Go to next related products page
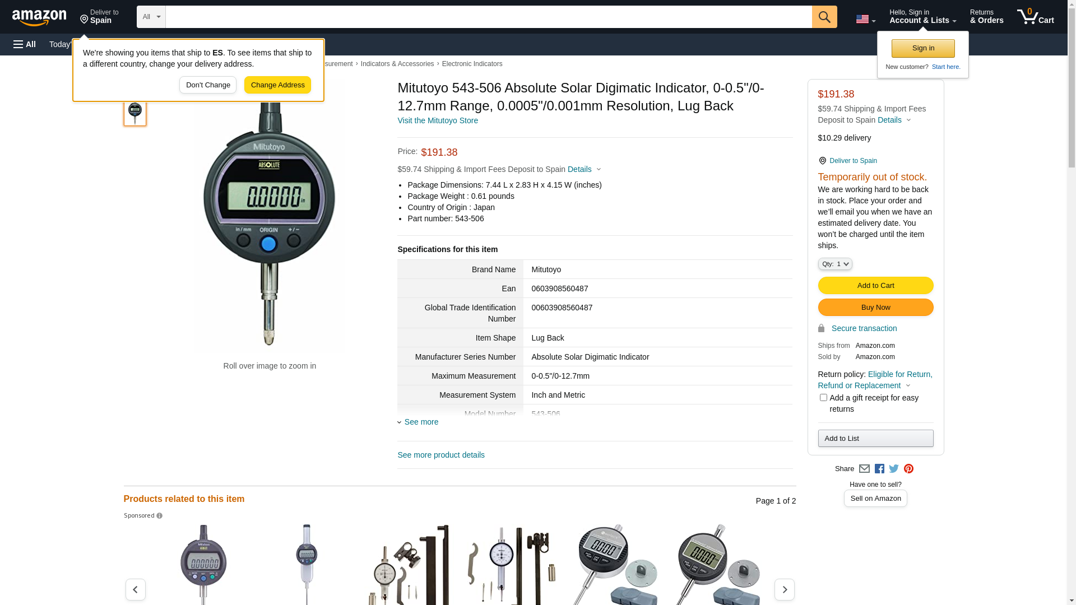Image resolution: width=1076 pixels, height=605 pixels. point(784,589)
